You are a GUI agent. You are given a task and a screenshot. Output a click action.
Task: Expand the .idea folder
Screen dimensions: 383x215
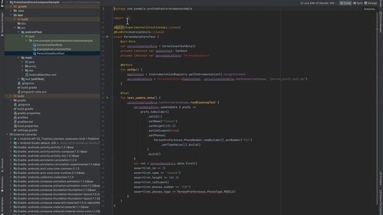[11, 11]
